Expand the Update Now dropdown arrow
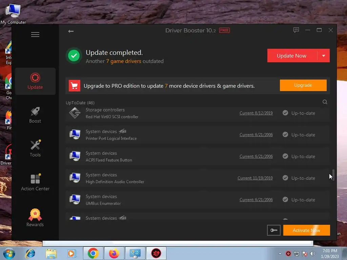347x260 pixels. click(x=324, y=56)
